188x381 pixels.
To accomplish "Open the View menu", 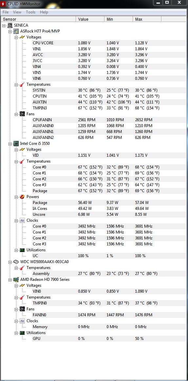I will click(x=17, y=12).
